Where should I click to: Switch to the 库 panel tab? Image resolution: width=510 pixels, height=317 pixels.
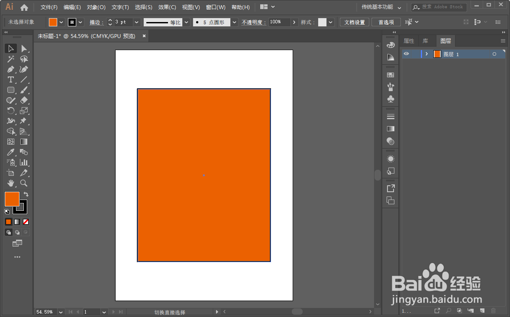click(x=426, y=41)
